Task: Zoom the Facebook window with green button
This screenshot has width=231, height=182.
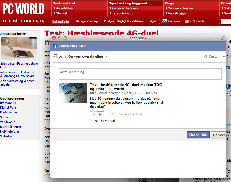Action: click(65, 38)
